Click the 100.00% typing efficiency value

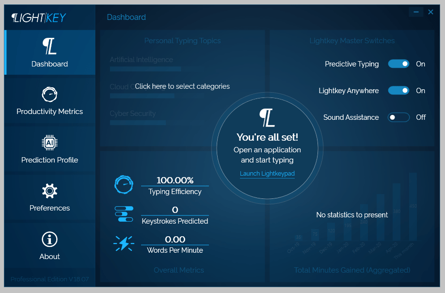point(175,180)
